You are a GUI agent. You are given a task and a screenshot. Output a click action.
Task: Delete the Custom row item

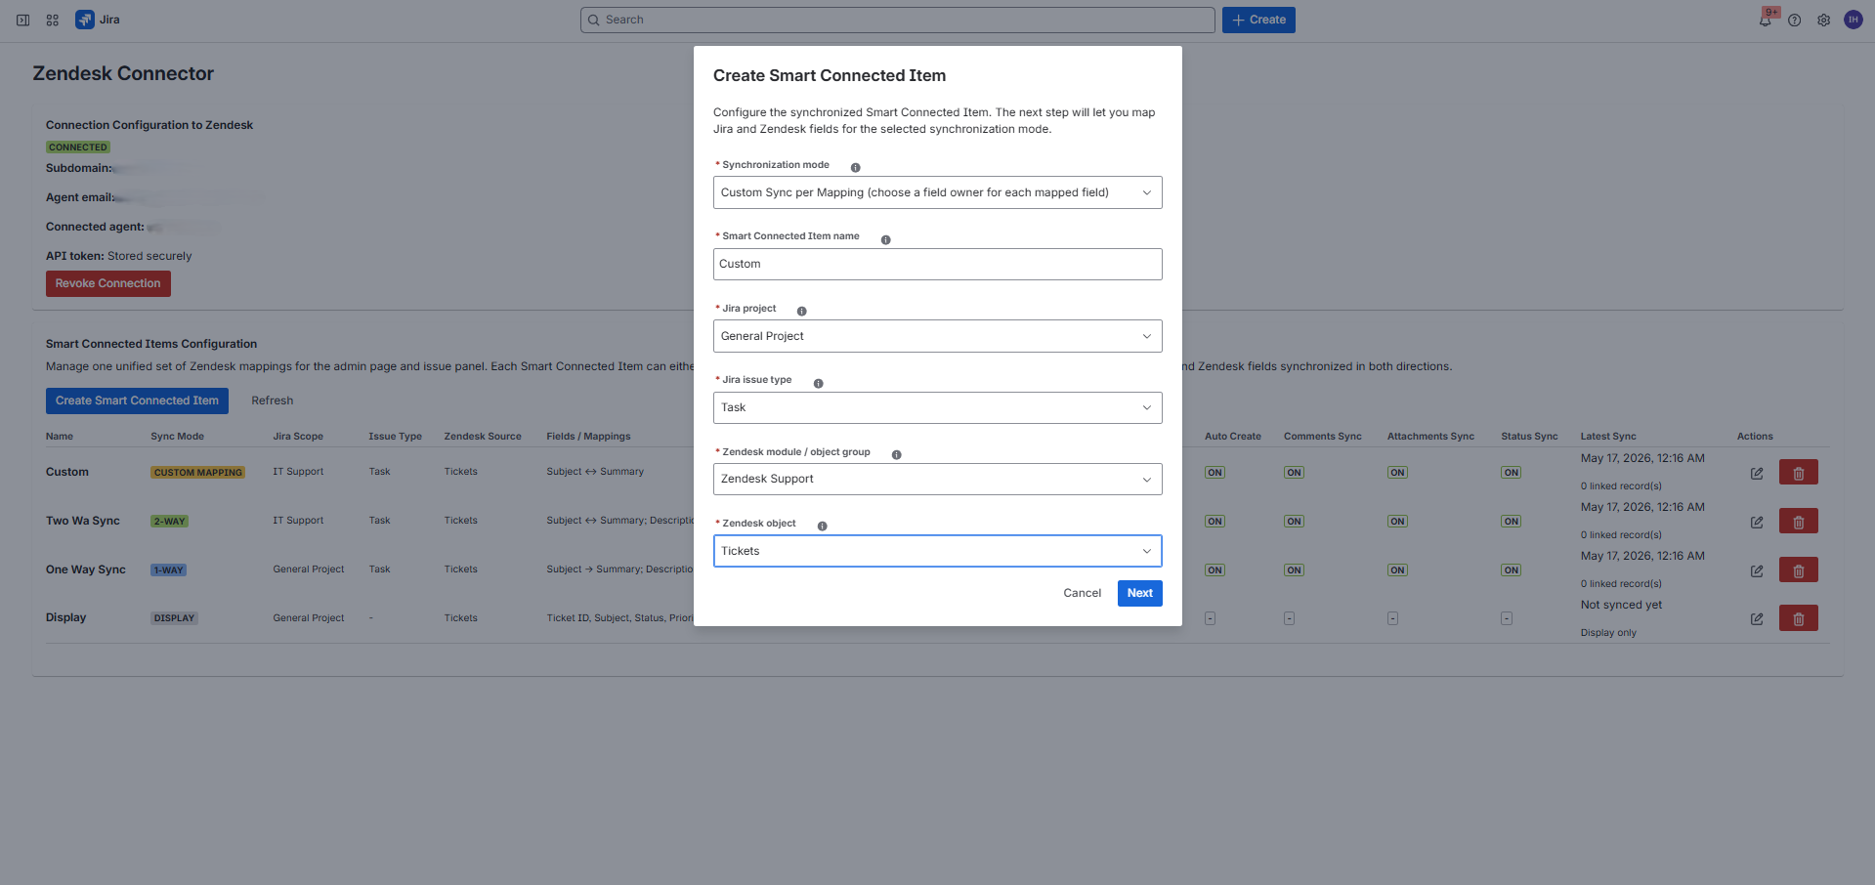tap(1798, 472)
